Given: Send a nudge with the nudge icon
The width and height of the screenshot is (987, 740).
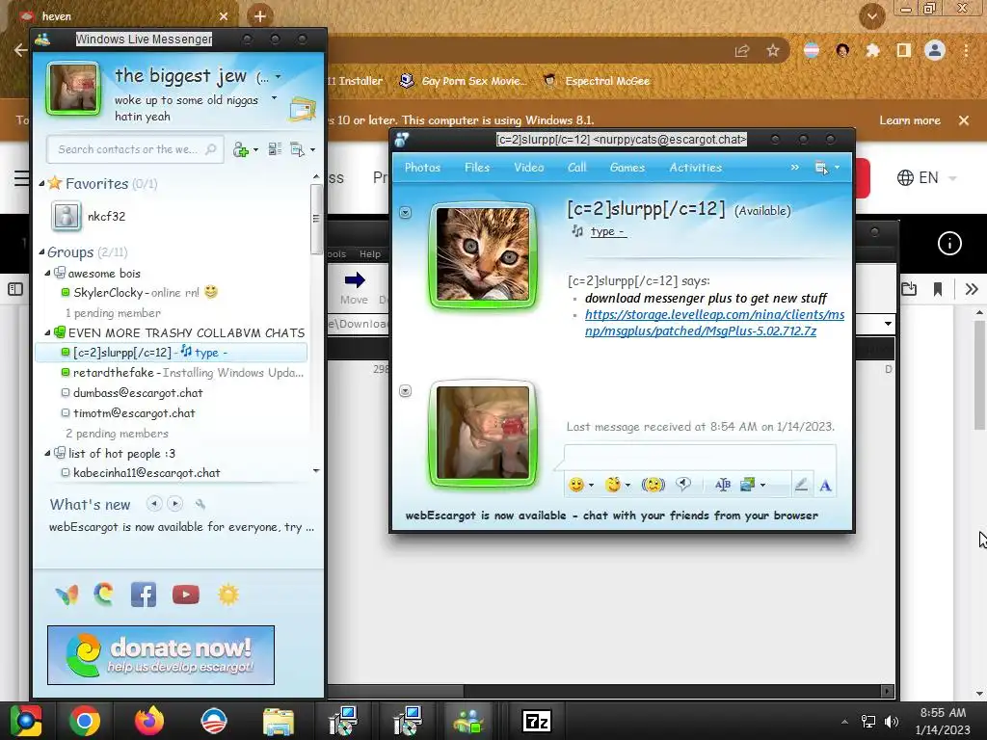Looking at the screenshot, I should [653, 485].
